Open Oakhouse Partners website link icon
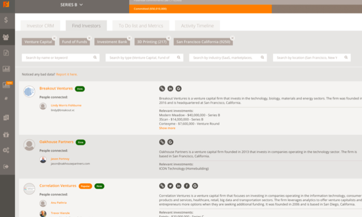Viewport: 362px width, 217px height. pos(162,142)
